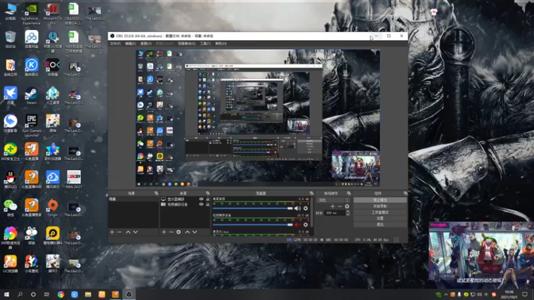Click the Stop Streaming button
Screen dimensions: 534x300
[x=380, y=201]
